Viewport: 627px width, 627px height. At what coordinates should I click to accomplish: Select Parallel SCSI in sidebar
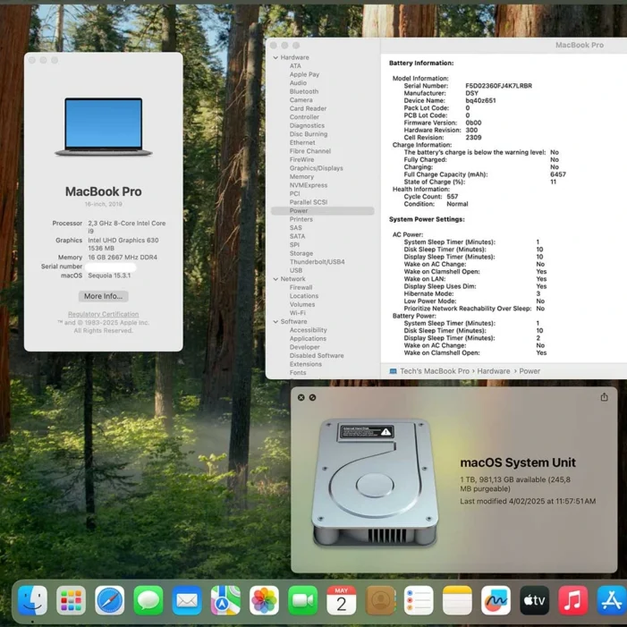tap(309, 202)
